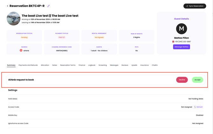The height and width of the screenshot is (134, 213).
Task: Switch to the Upsells tab
Action: (x=134, y=65)
